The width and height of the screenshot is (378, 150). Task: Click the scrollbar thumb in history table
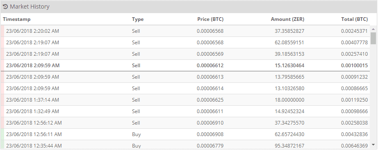pyautogui.click(x=373, y=39)
